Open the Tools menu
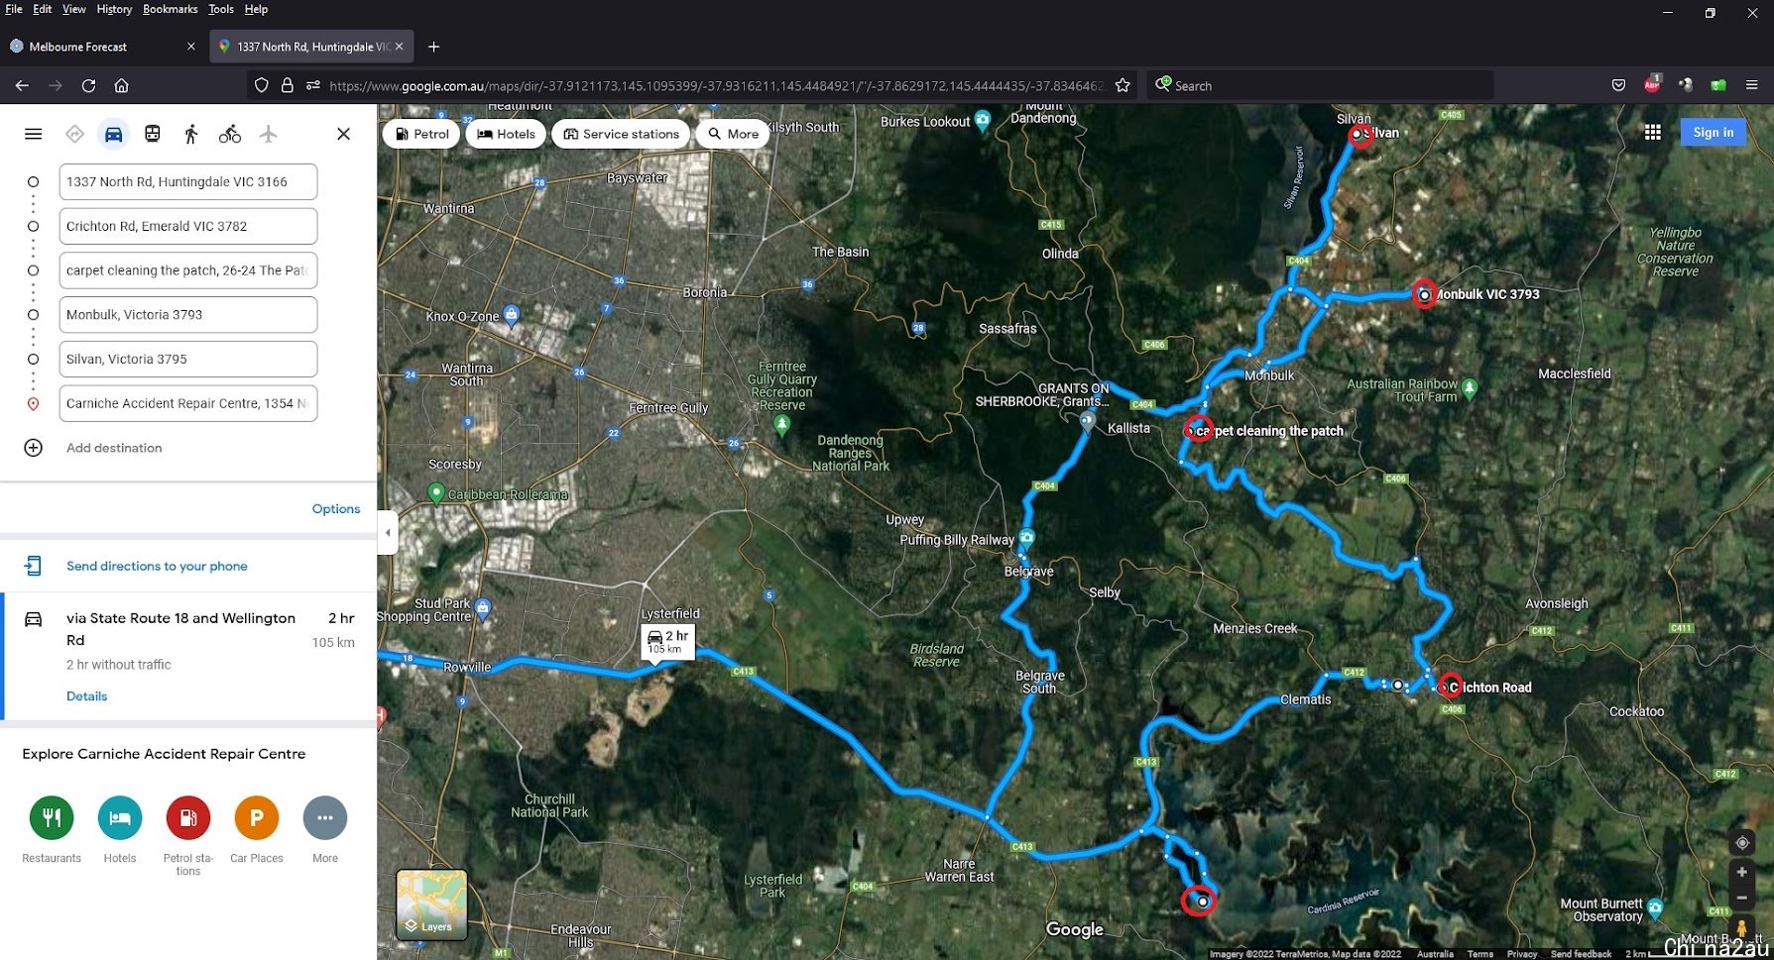Viewport: 1774px width, 960px height. pyautogui.click(x=221, y=9)
